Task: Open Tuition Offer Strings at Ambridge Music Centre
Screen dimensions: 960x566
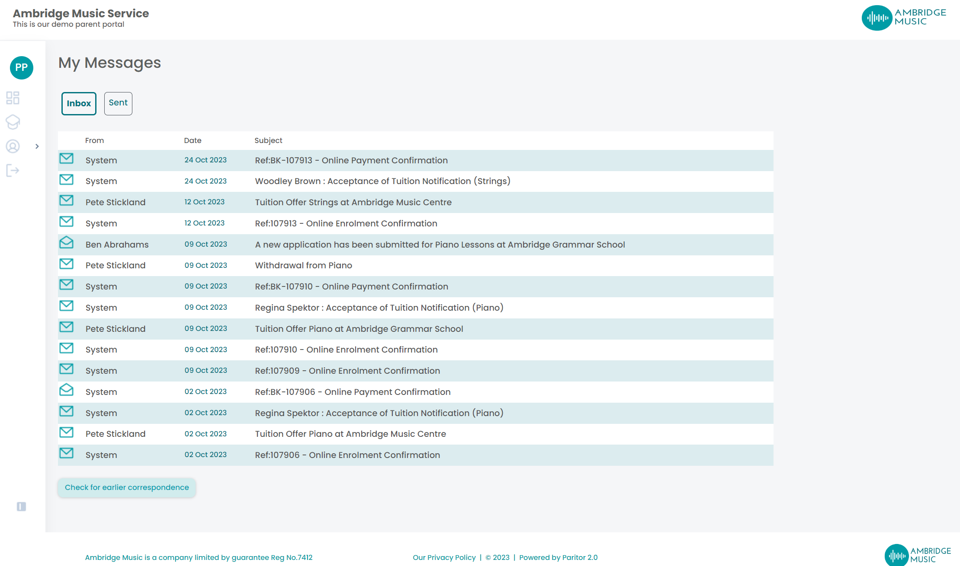Action: 353,203
